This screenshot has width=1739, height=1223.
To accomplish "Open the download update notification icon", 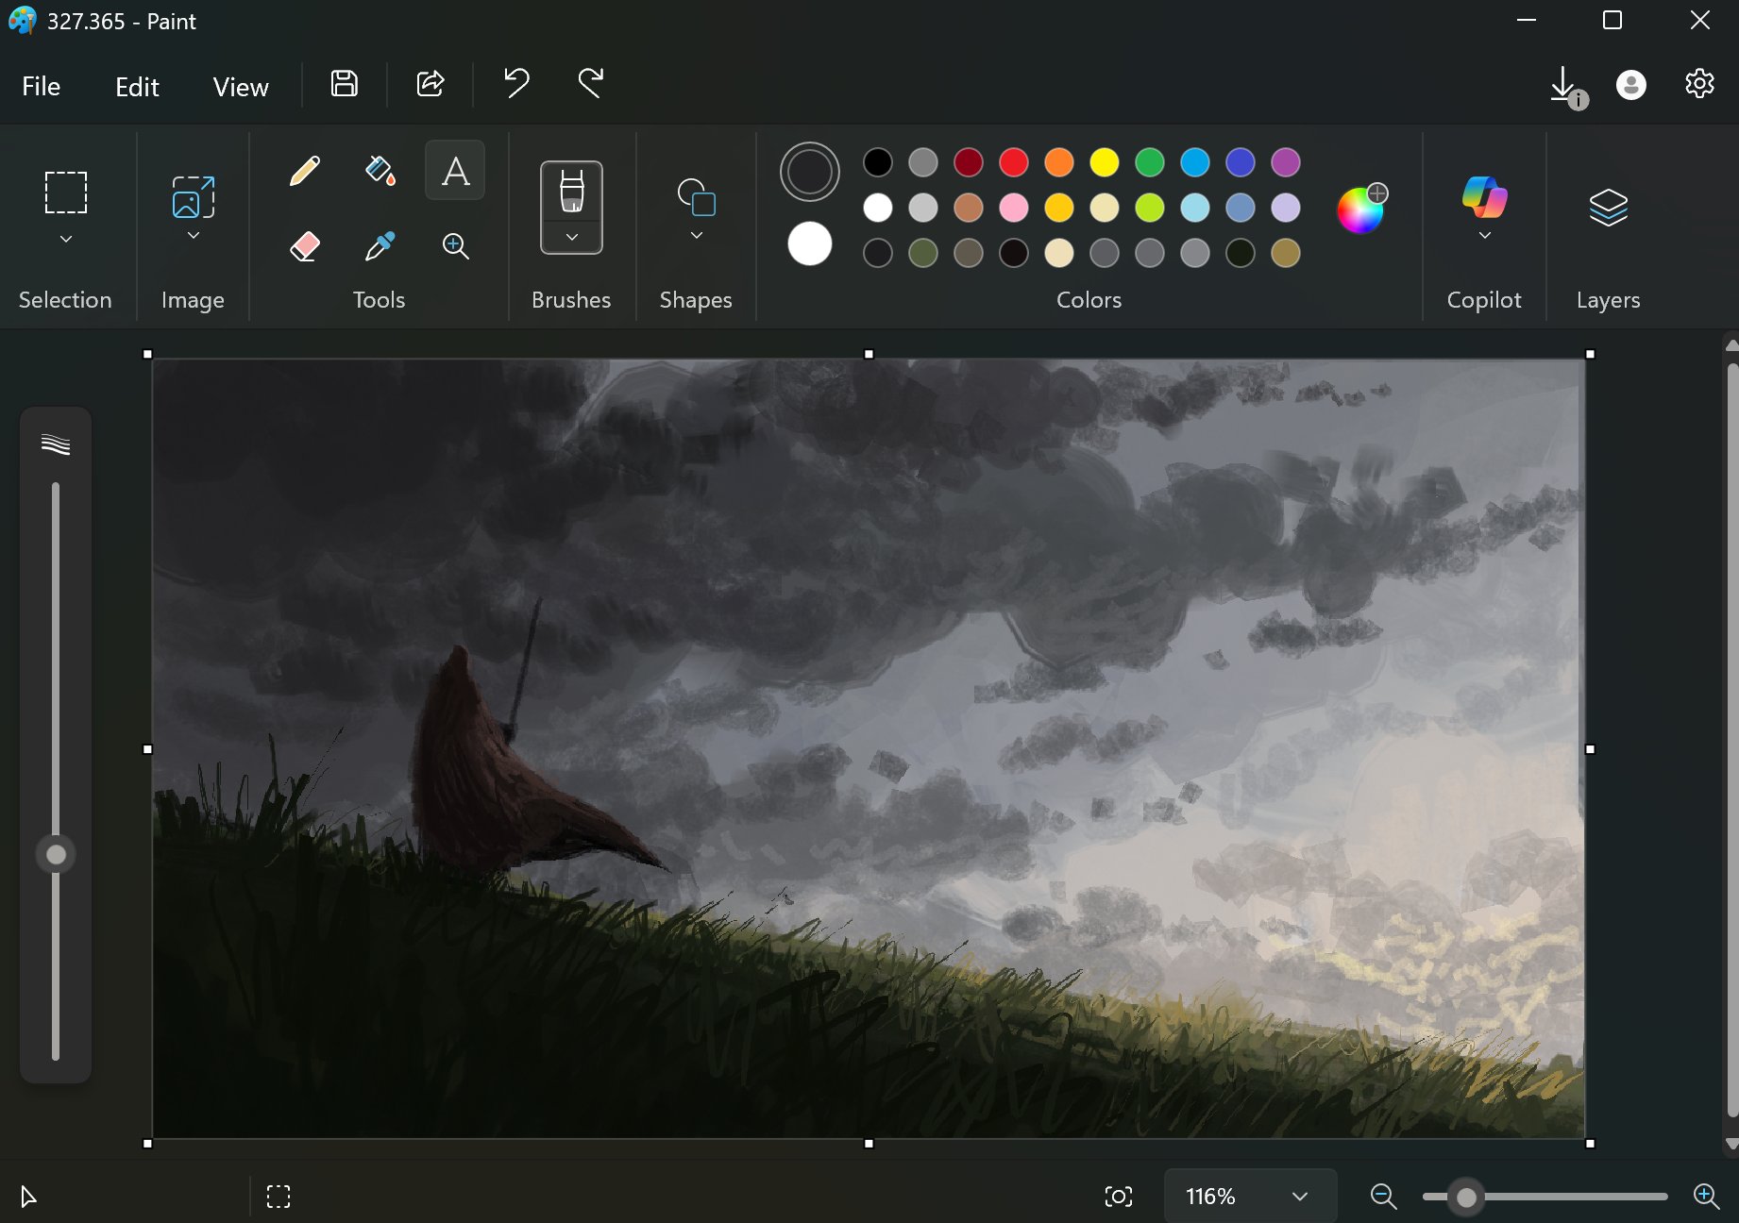I will click(x=1567, y=86).
